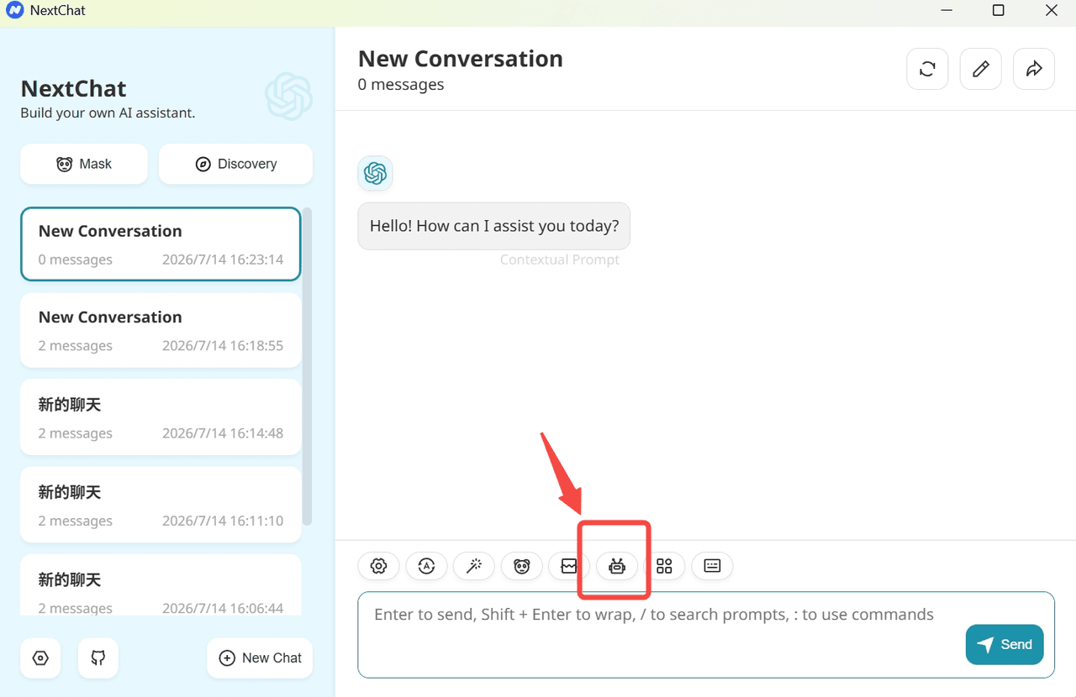Click the Hello greeting message bubble

494,226
